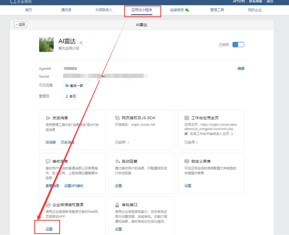The image size is (289, 235).
Task: Click the 自动回复 reply arrow icon
Action: pyautogui.click(x=118, y=161)
